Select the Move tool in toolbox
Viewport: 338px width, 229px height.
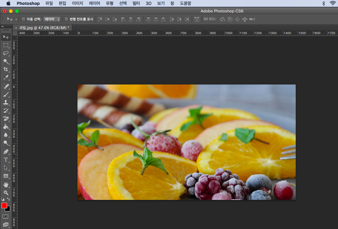[6, 37]
